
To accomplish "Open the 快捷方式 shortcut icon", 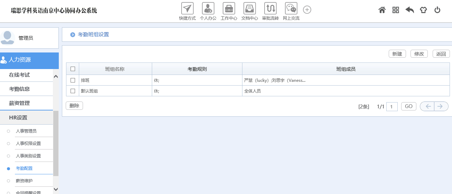I will coord(187,9).
